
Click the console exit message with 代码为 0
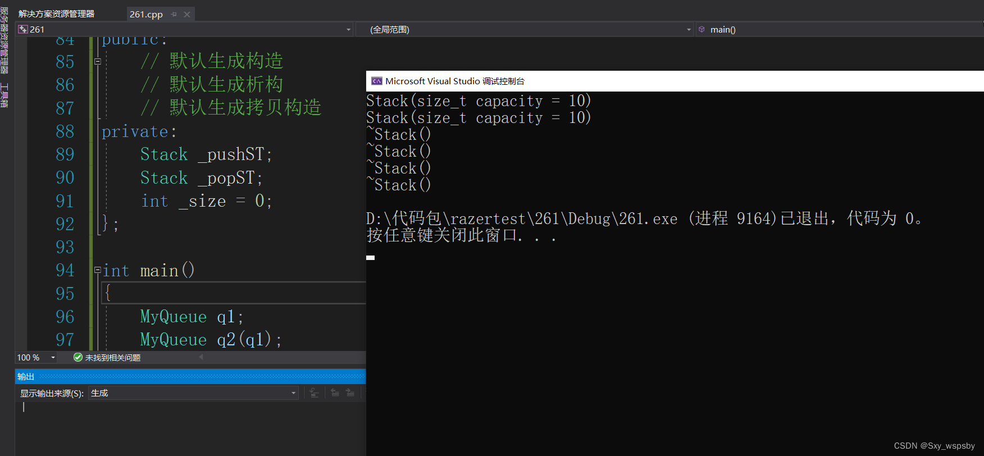[x=644, y=218]
